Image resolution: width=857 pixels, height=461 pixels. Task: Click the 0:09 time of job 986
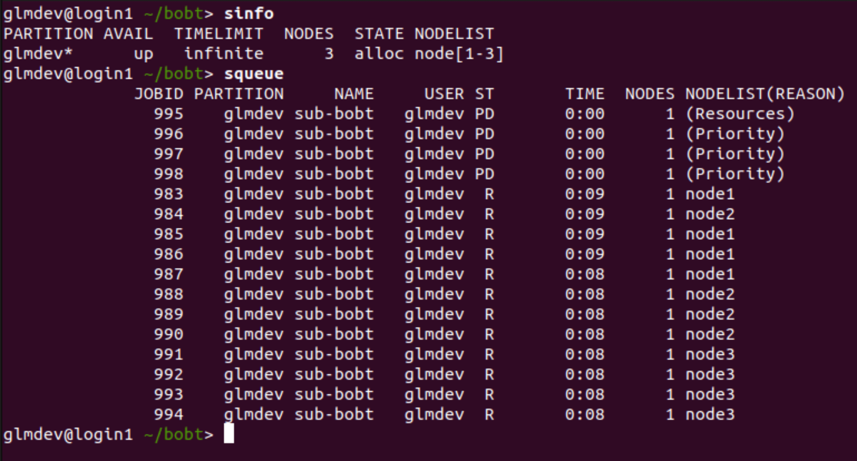[x=585, y=254]
